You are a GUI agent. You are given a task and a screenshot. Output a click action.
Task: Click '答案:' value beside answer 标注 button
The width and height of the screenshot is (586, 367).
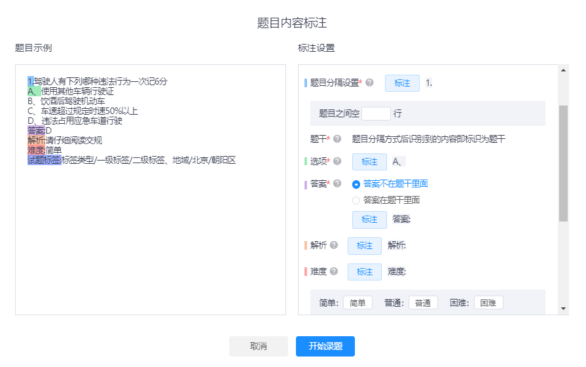(401, 220)
